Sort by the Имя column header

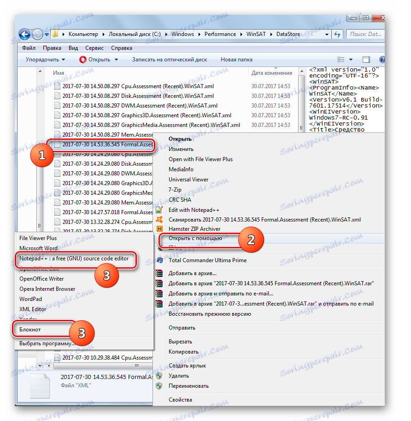point(59,73)
